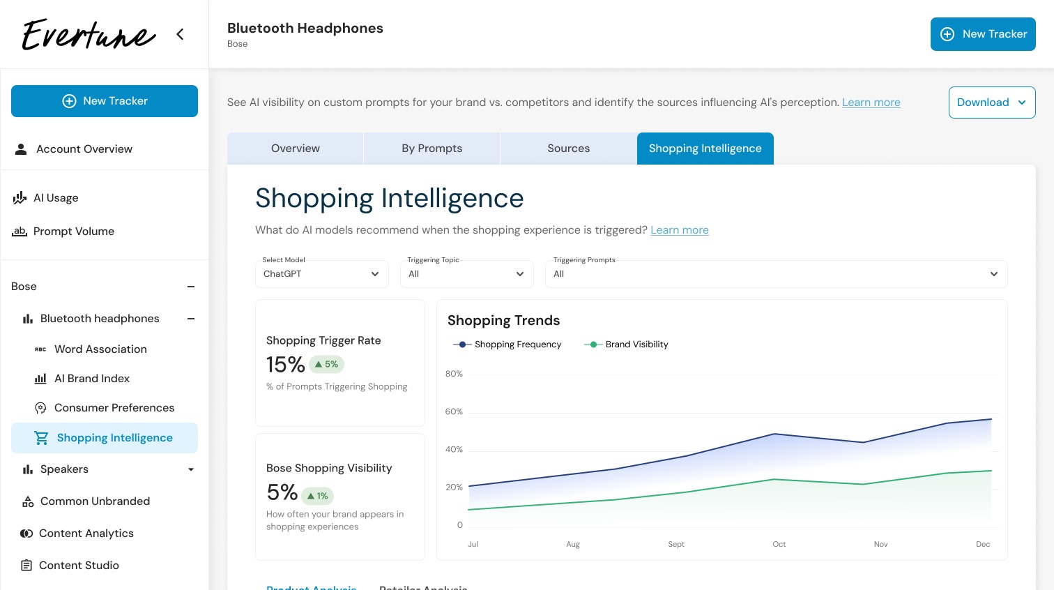
Task: Collapse the sidebar with the back chevron
Action: [180, 34]
